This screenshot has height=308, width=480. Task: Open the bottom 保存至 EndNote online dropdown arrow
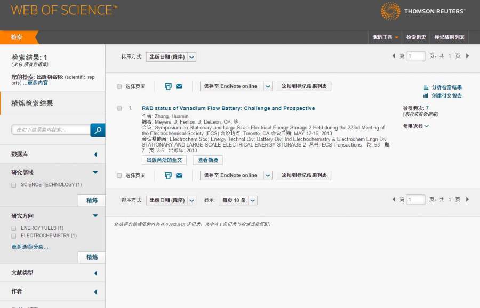268,175
